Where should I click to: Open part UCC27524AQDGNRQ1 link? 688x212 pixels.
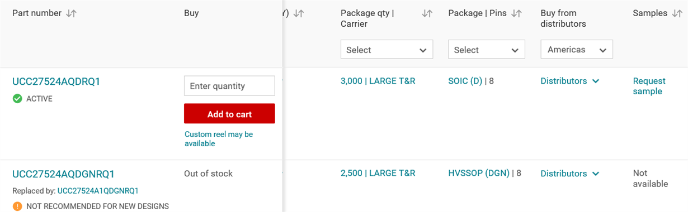(x=63, y=174)
